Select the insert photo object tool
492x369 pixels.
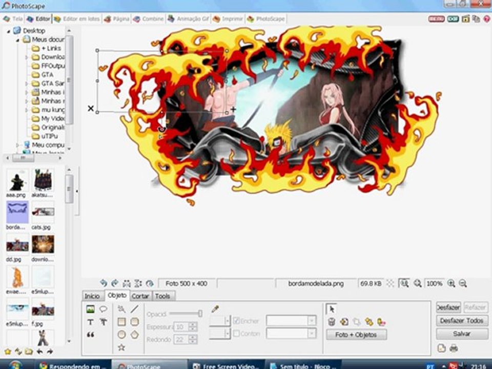90,310
